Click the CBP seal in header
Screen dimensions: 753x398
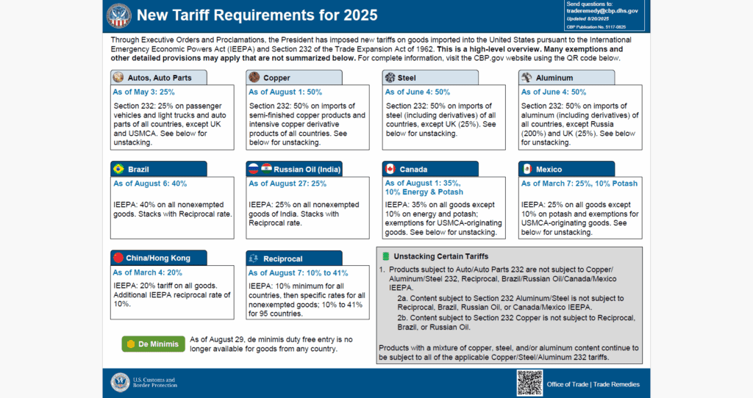click(118, 15)
